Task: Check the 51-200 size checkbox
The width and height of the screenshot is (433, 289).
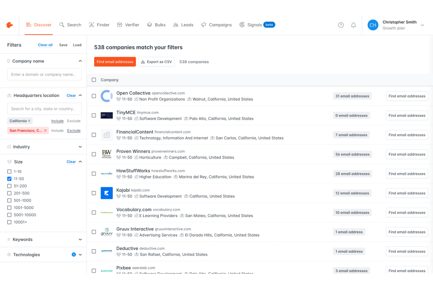Action: point(9,186)
